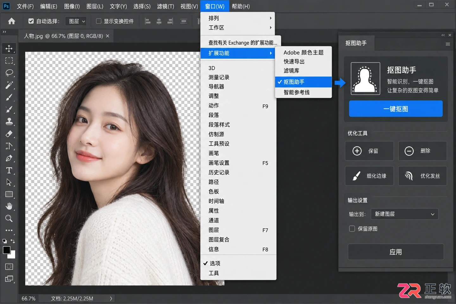The width and height of the screenshot is (456, 304).
Task: Click the 一键抠图 button
Action: (x=396, y=109)
